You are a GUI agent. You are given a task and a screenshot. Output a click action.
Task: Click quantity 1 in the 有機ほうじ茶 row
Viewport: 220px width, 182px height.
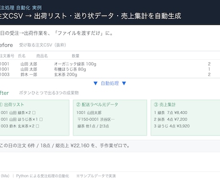pos(209,69)
